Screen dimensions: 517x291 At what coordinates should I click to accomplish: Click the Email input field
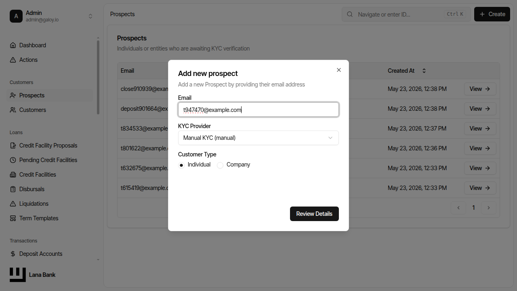coord(258,110)
